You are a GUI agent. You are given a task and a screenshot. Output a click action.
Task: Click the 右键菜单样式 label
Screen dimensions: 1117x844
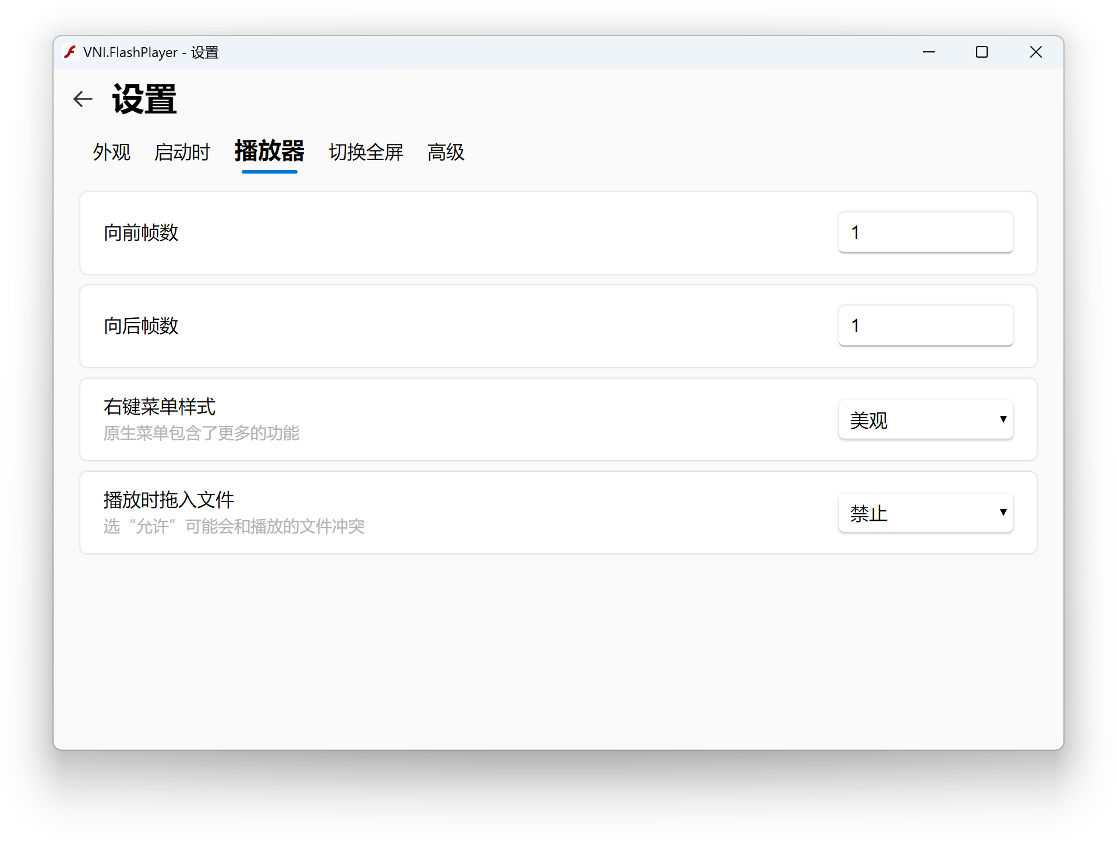coord(160,407)
